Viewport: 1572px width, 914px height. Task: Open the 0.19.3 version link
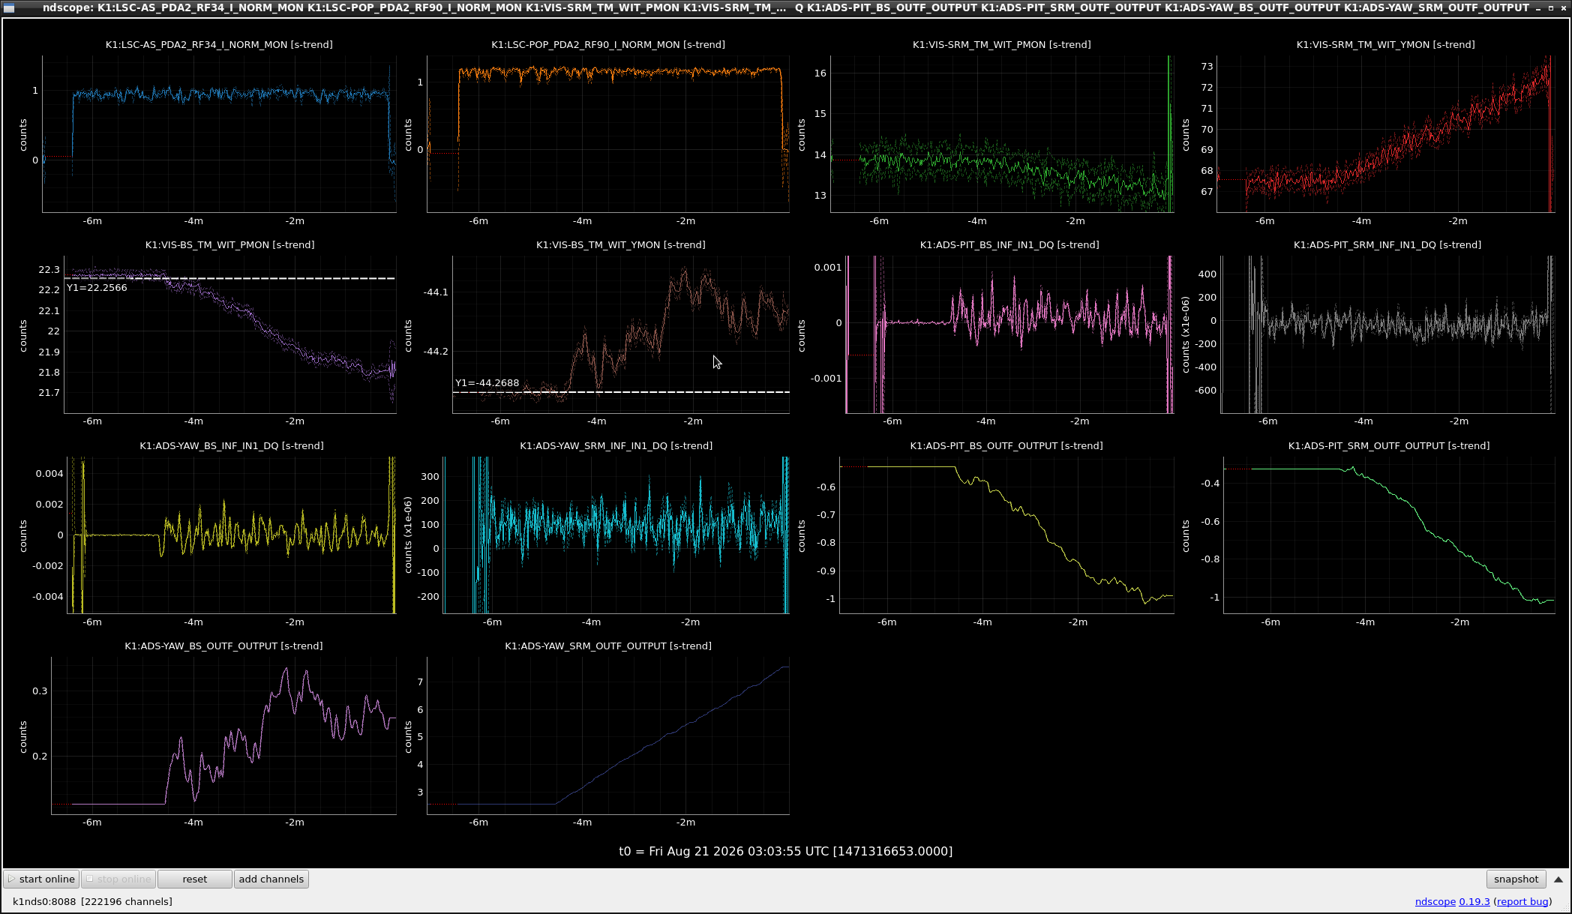pyautogui.click(x=1474, y=901)
